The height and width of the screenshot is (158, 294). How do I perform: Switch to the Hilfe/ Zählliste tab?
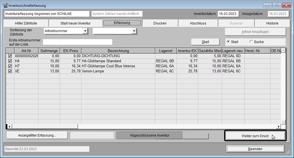[x=26, y=23]
